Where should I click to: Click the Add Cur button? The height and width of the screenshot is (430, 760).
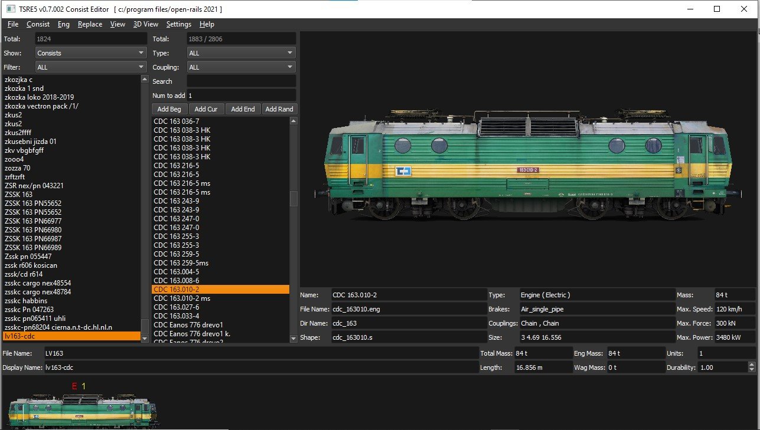[x=206, y=109]
